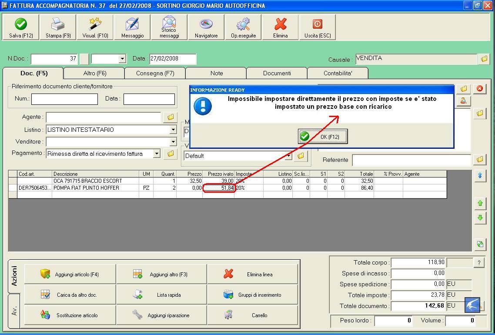The image size is (495, 335).
Task: Open folder icon next to Default dropdown
Action: tap(301, 156)
